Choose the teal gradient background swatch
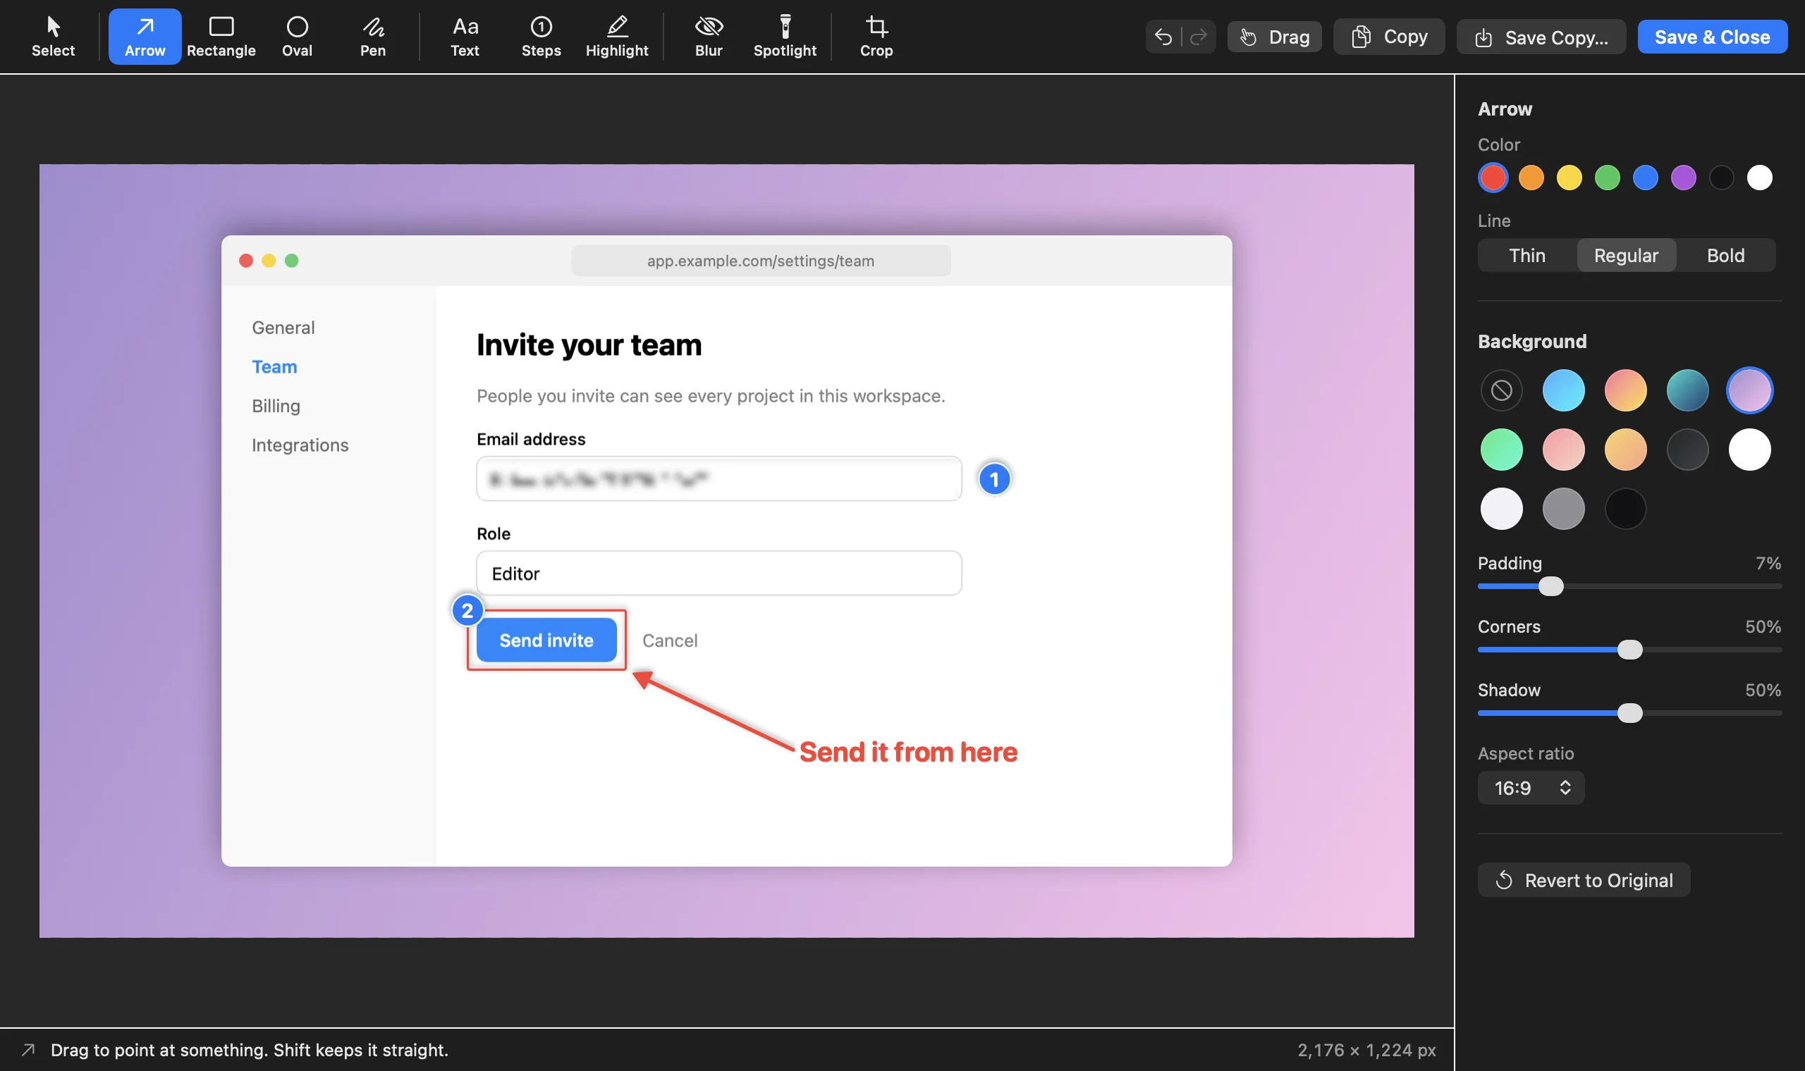The height and width of the screenshot is (1071, 1805). [1687, 390]
